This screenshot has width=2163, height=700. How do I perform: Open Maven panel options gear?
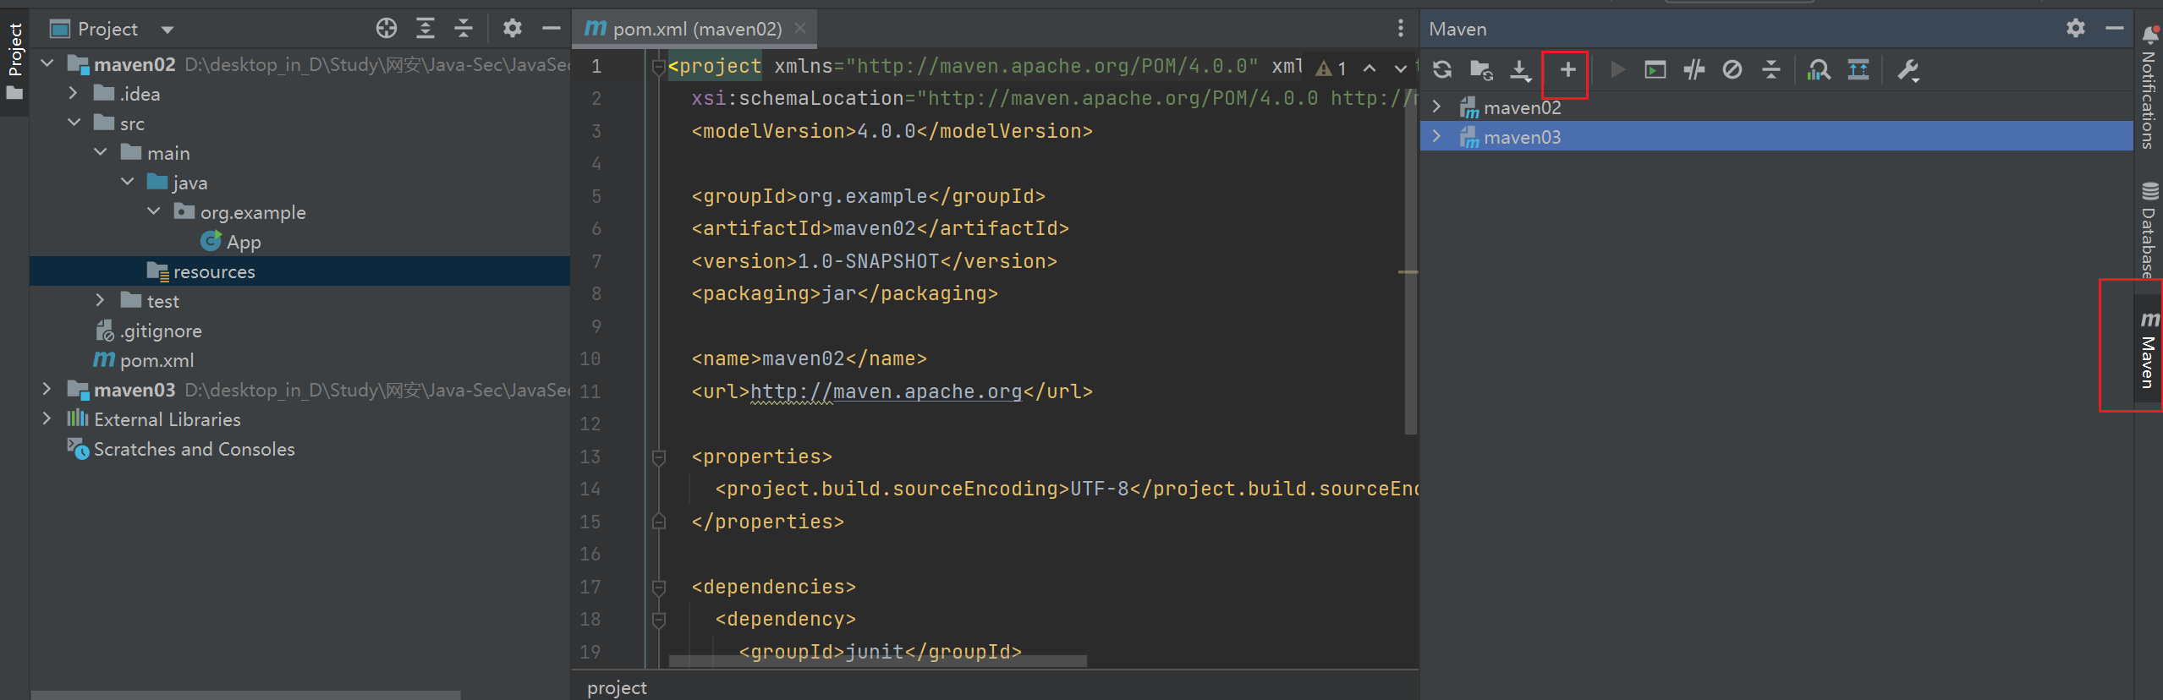pyautogui.click(x=2076, y=28)
